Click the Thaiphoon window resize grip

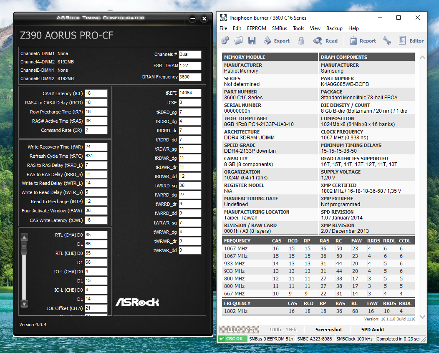point(424,339)
